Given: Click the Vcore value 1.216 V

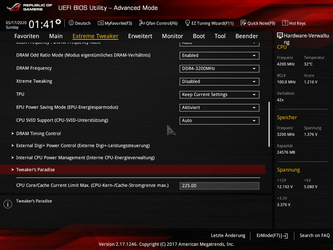Looking at the screenshot, I should pyautogui.click(x=311, y=82).
